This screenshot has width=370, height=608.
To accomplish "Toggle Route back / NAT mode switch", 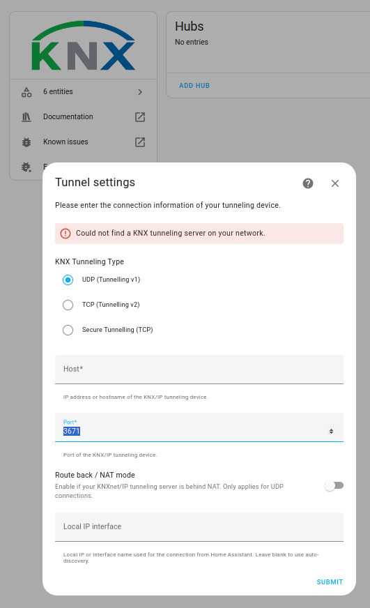I will coord(334,486).
